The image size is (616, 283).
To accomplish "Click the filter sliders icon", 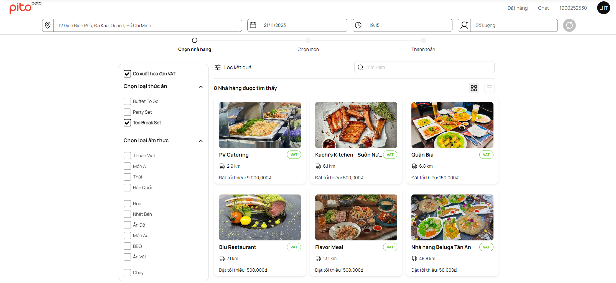I will [x=218, y=67].
